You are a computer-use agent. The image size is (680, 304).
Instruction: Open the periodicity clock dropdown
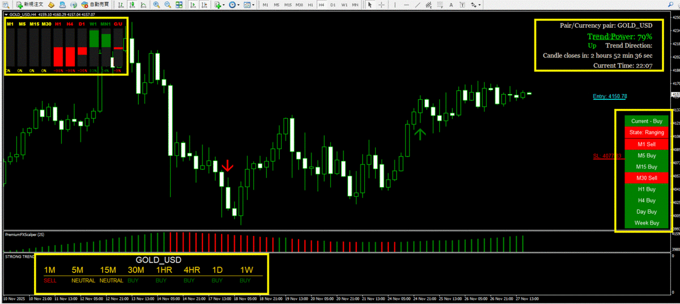pyautogui.click(x=234, y=5)
